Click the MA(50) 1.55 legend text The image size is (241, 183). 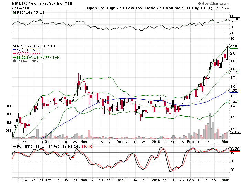point(25,50)
